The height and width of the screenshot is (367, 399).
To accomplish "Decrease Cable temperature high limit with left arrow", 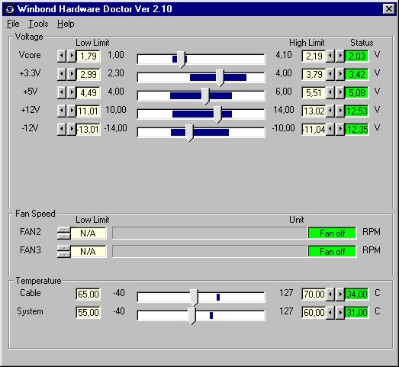I will (330, 295).
